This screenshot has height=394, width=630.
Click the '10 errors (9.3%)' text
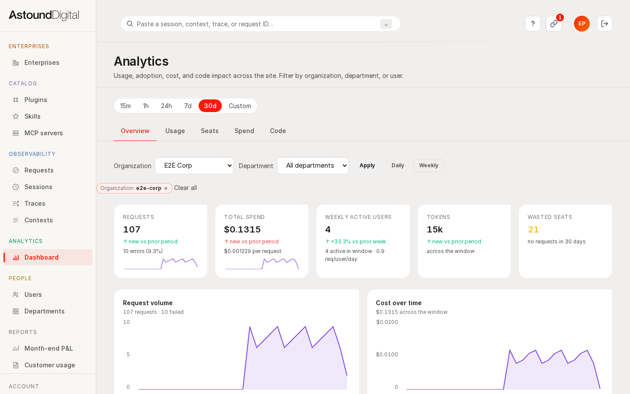143,251
